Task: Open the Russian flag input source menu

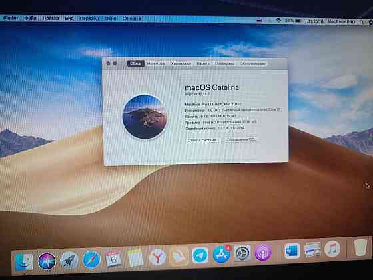Action: click(x=259, y=21)
